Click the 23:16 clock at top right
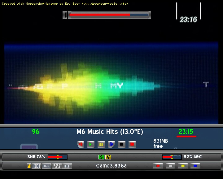 [x=188, y=19]
